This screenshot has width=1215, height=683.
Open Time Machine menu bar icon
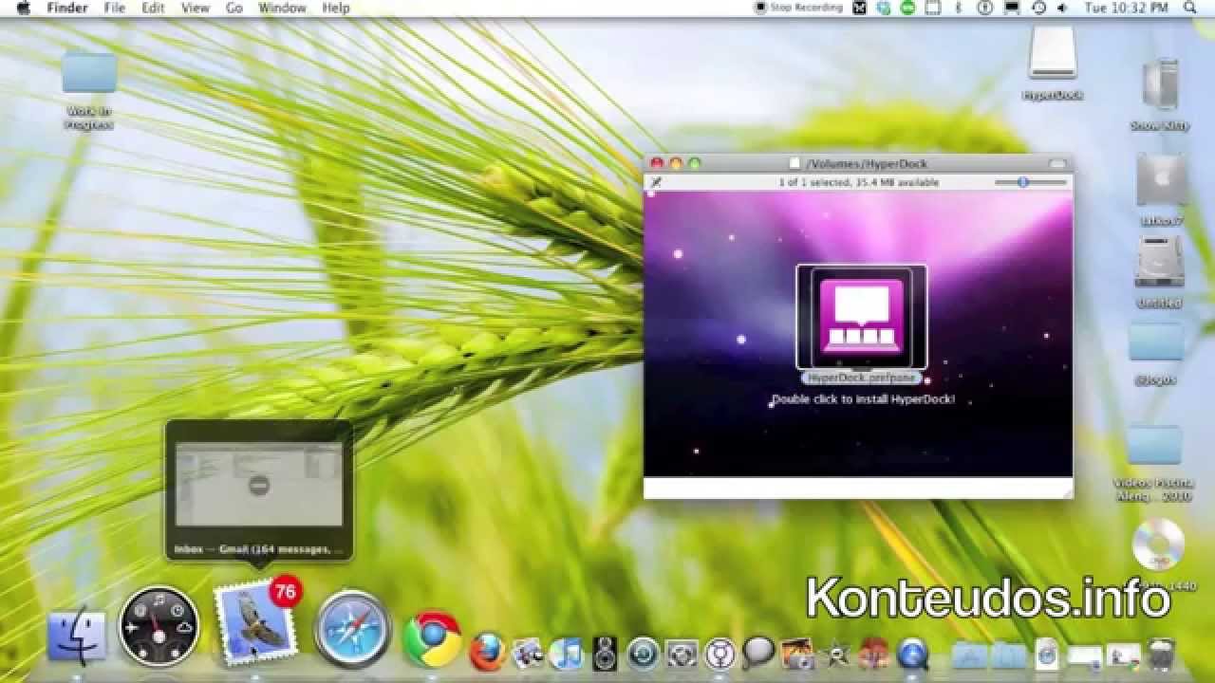pos(1038,8)
